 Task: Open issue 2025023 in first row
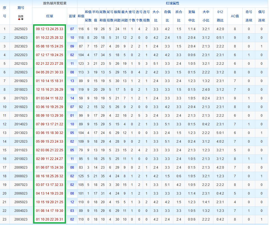click(x=21, y=29)
